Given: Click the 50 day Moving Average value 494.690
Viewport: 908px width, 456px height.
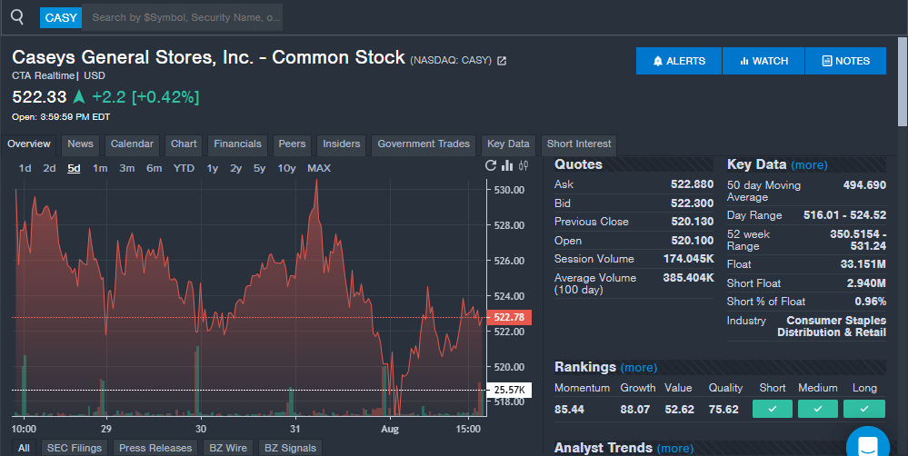Looking at the screenshot, I should coord(864,185).
